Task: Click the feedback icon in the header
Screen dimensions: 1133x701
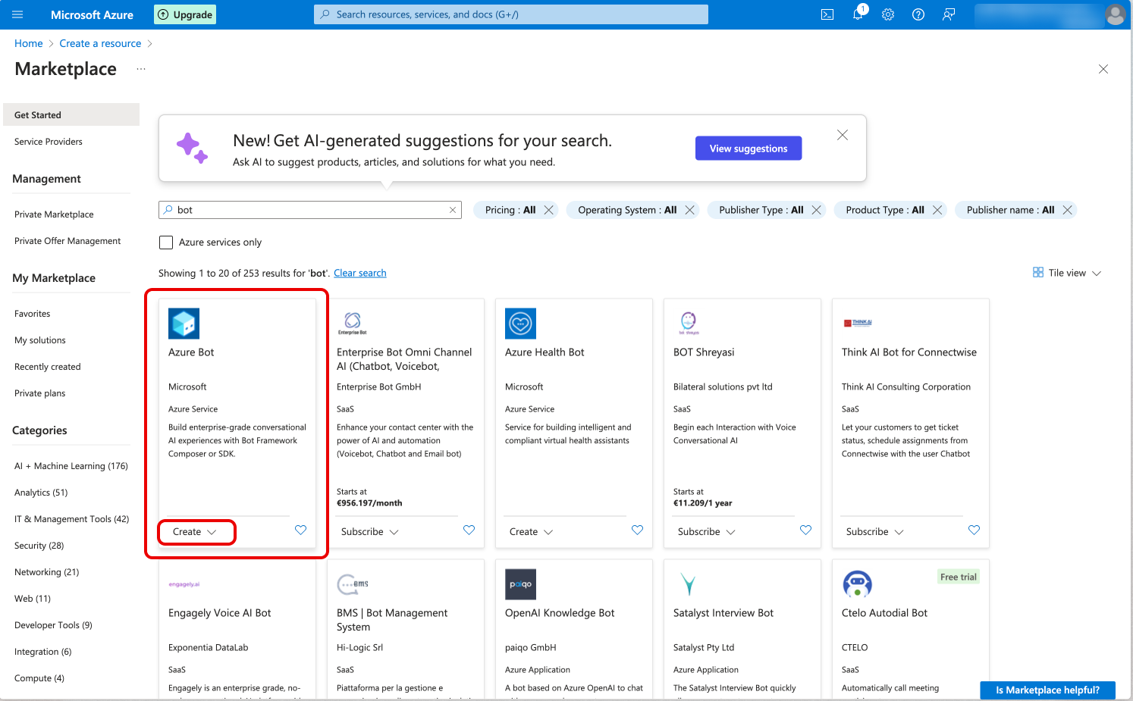Action: [x=949, y=14]
